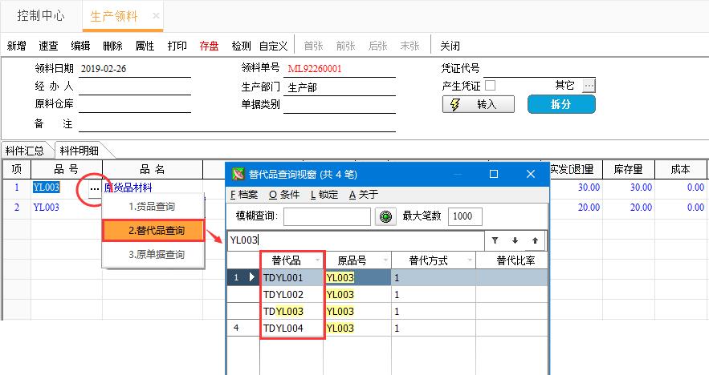The image size is (709, 375).
Task: Click the green fuzzy search button
Action: click(x=385, y=216)
